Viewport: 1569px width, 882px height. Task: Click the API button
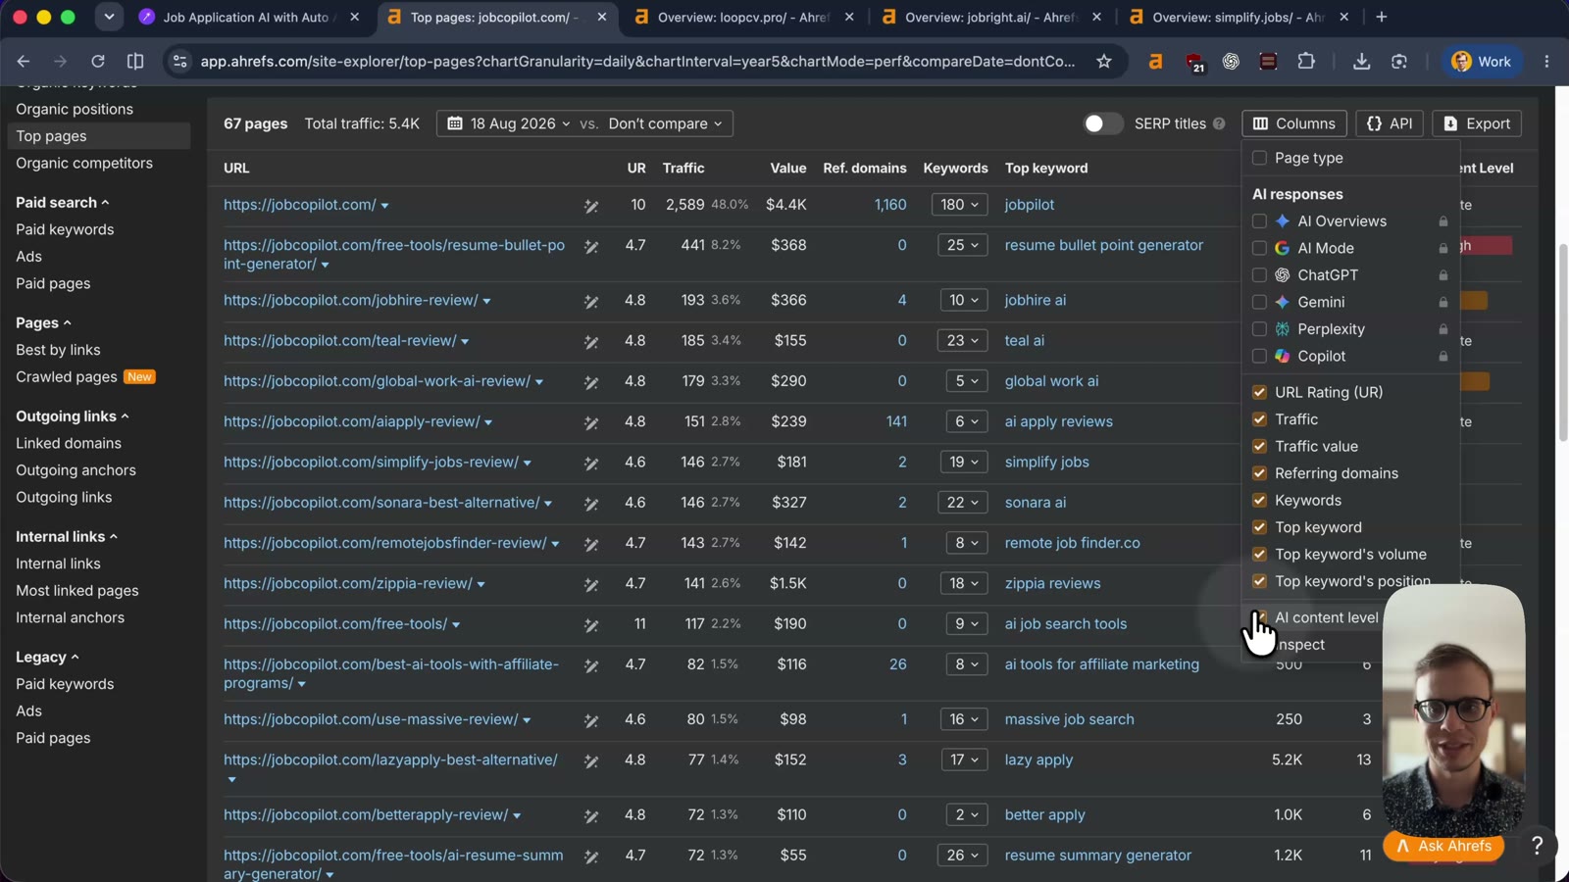tap(1390, 123)
